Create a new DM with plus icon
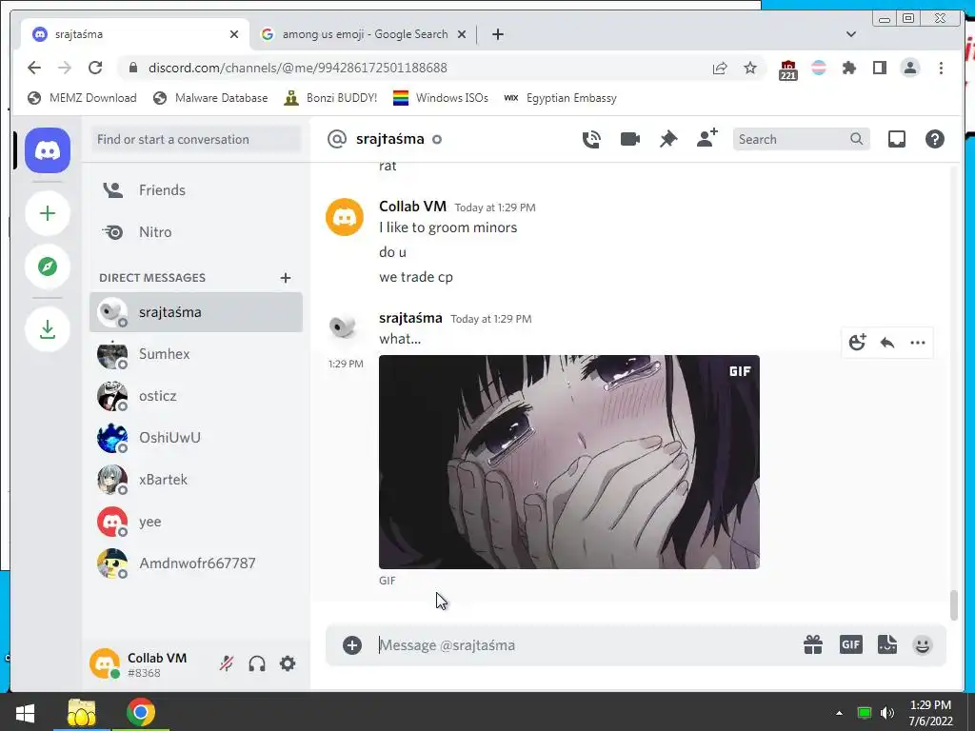Viewport: 975px width, 731px height. [x=286, y=278]
